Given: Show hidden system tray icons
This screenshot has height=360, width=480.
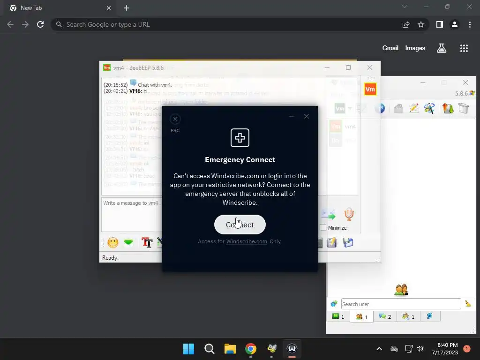Looking at the screenshot, I should tap(379, 349).
